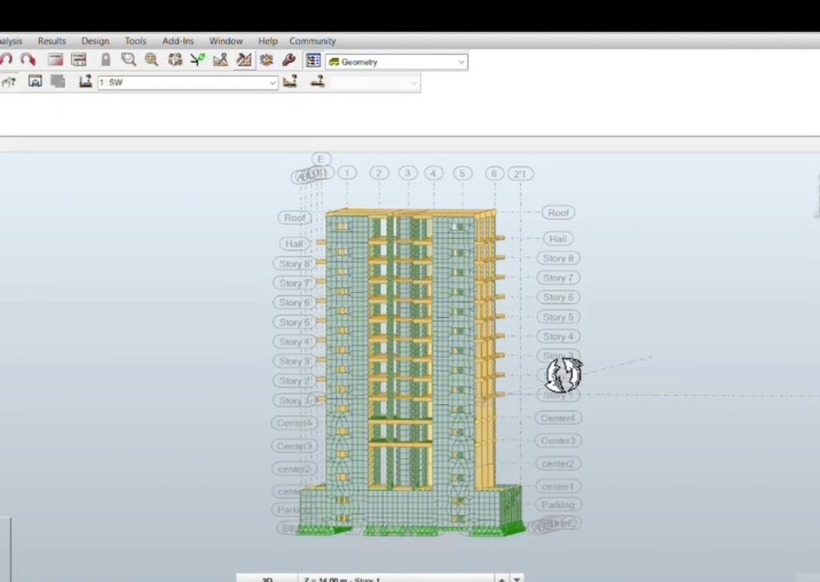Click the right-side Hall level label
The height and width of the screenshot is (582, 820).
(x=558, y=239)
